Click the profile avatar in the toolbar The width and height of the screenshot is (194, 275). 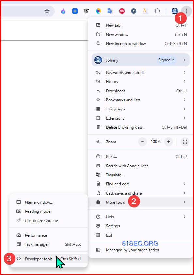coord(175,11)
